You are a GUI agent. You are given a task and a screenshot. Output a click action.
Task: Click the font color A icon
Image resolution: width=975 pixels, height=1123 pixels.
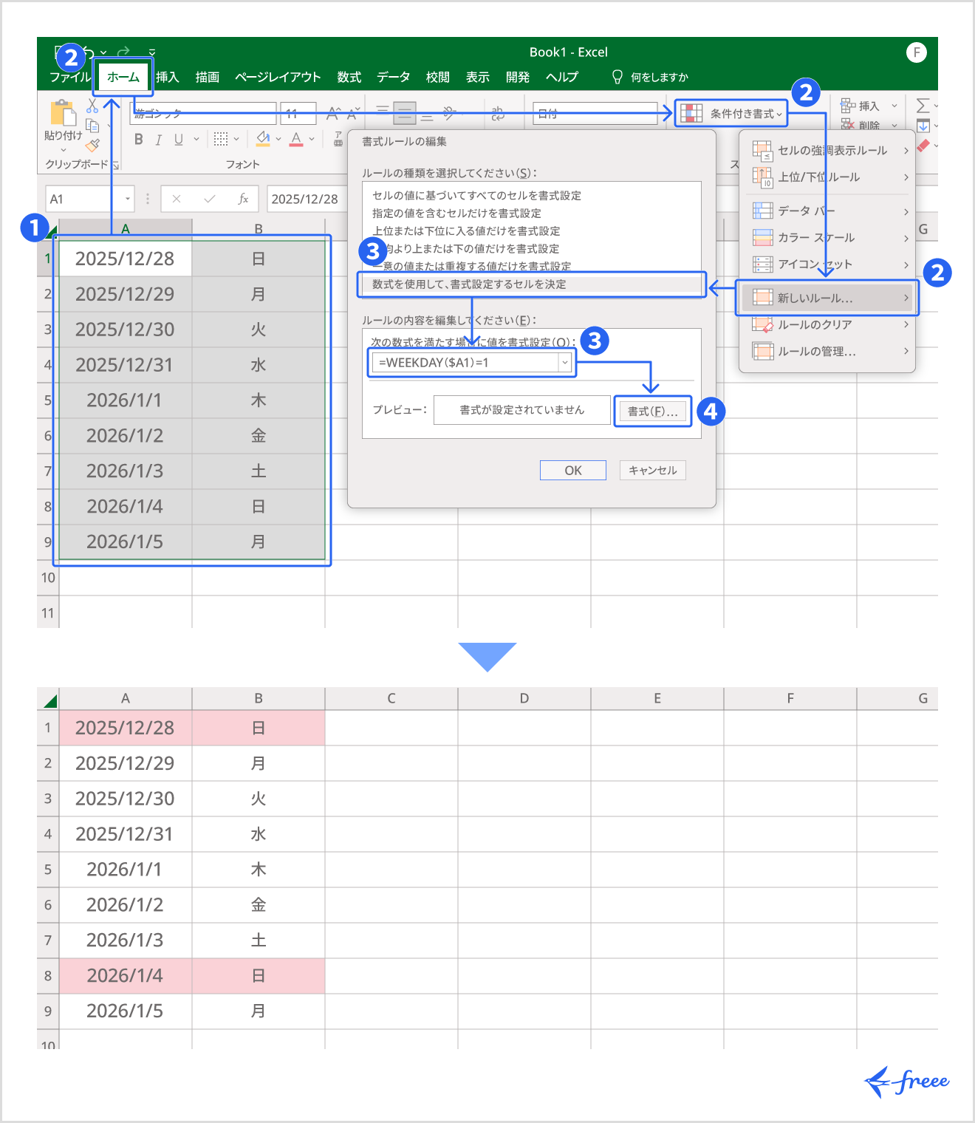(296, 138)
